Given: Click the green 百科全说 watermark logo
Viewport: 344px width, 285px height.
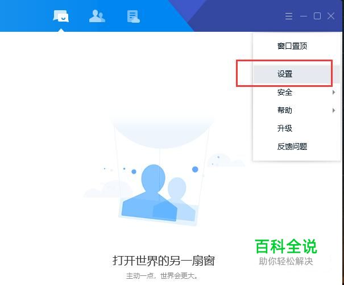Looking at the screenshot, I should (286, 246).
